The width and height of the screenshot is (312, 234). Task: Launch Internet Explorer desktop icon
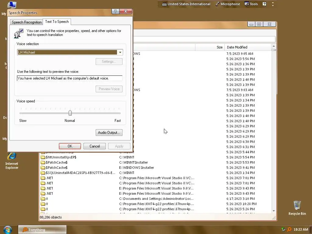(12, 161)
